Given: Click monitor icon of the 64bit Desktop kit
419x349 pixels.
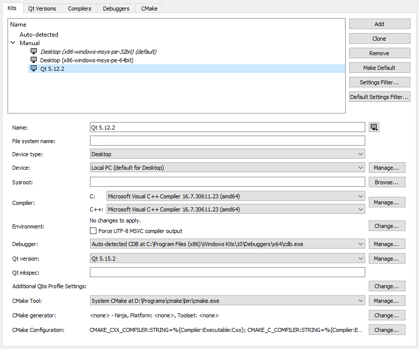Looking at the screenshot, I should coord(34,60).
